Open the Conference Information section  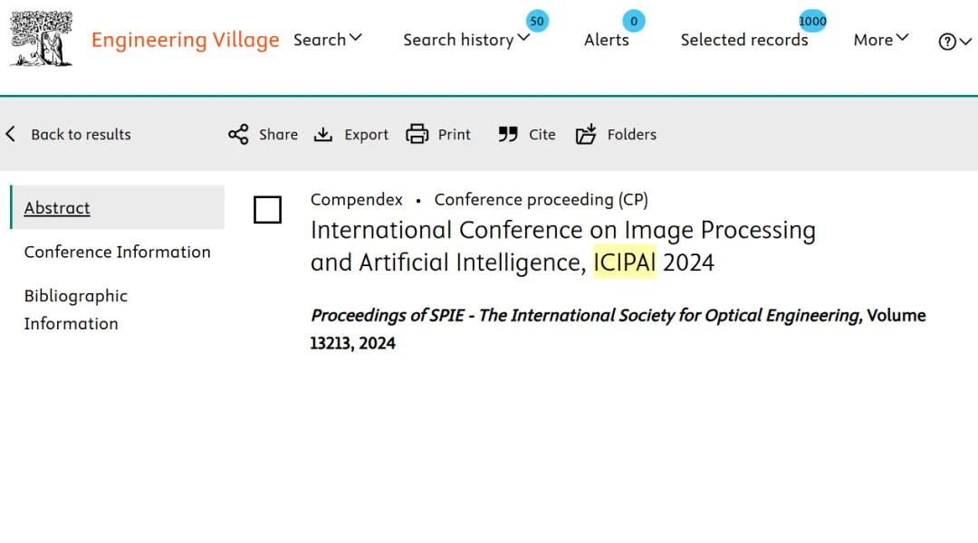click(x=117, y=252)
